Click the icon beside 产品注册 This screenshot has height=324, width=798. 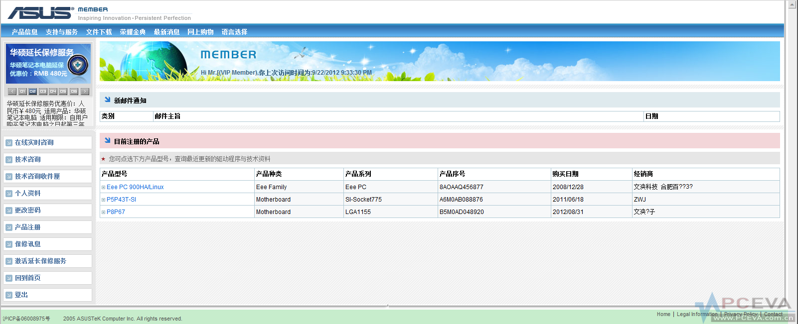(9, 227)
